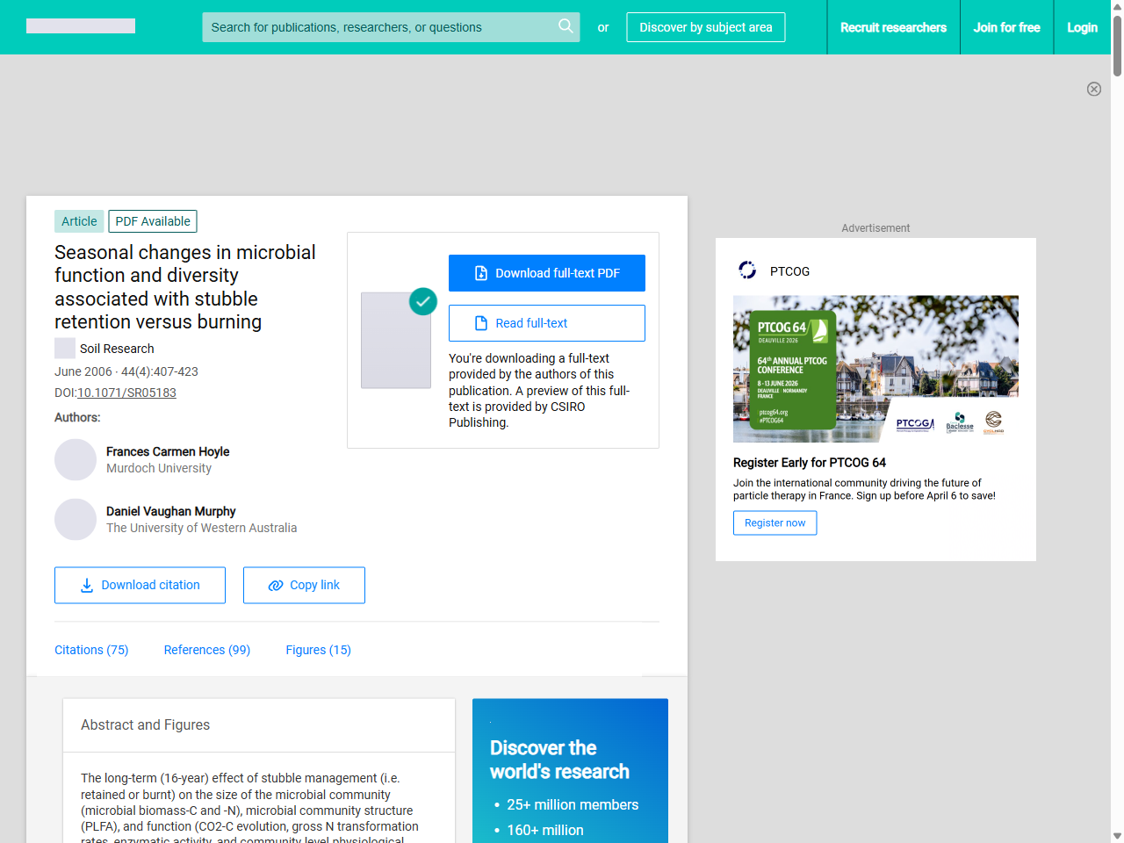This screenshot has height=843, width=1124.
Task: Open Daniel Vaughan Murphy's avatar
Action: (x=76, y=520)
